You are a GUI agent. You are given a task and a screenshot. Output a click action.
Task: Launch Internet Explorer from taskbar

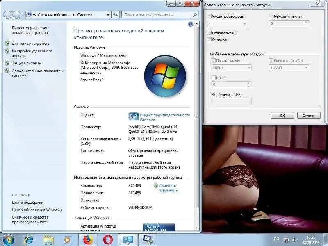29,240
